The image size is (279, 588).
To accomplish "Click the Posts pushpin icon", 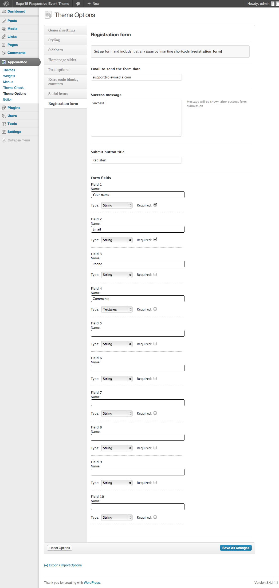I will tap(4, 21).
